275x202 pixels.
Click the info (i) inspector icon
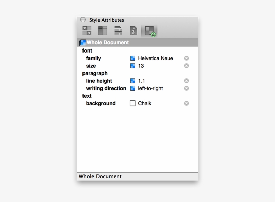coord(133,30)
